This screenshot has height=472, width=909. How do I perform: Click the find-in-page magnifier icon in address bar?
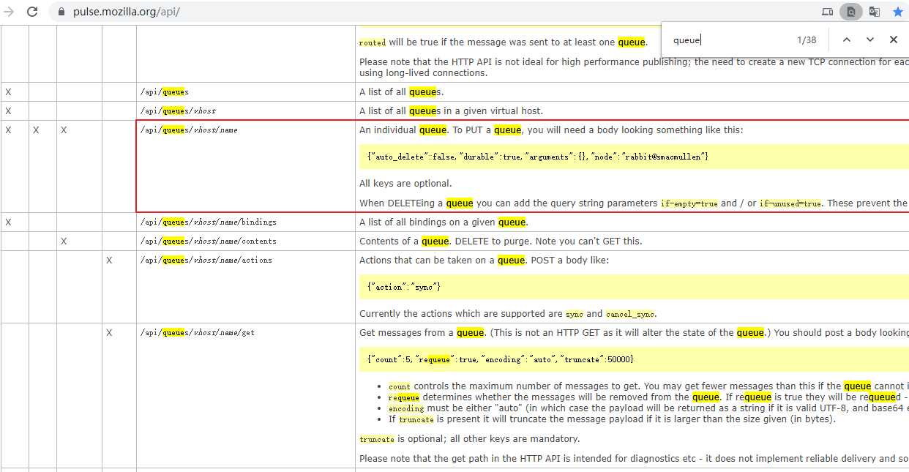tap(850, 12)
